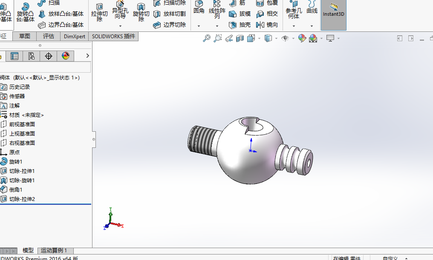
Task: Open the Curves dropdown arrow
Action: tap(312, 26)
